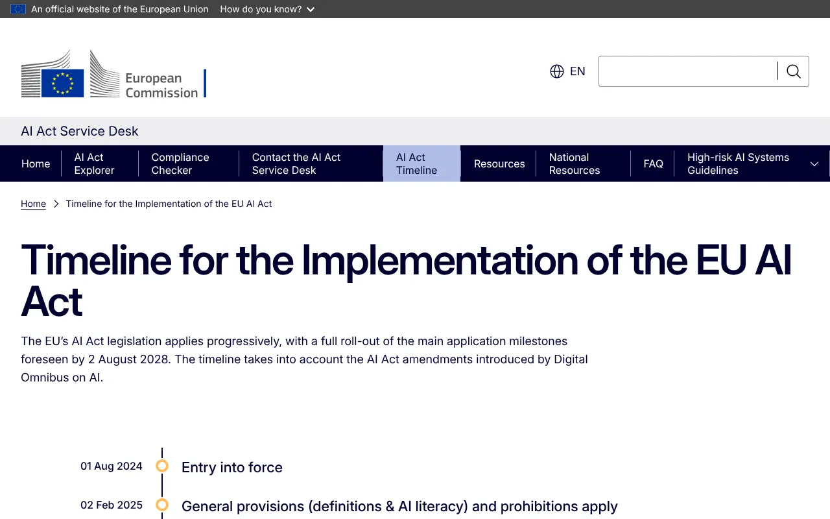
Task: Click the intro paragraph mentioning 2 August 2028
Action: [305, 359]
